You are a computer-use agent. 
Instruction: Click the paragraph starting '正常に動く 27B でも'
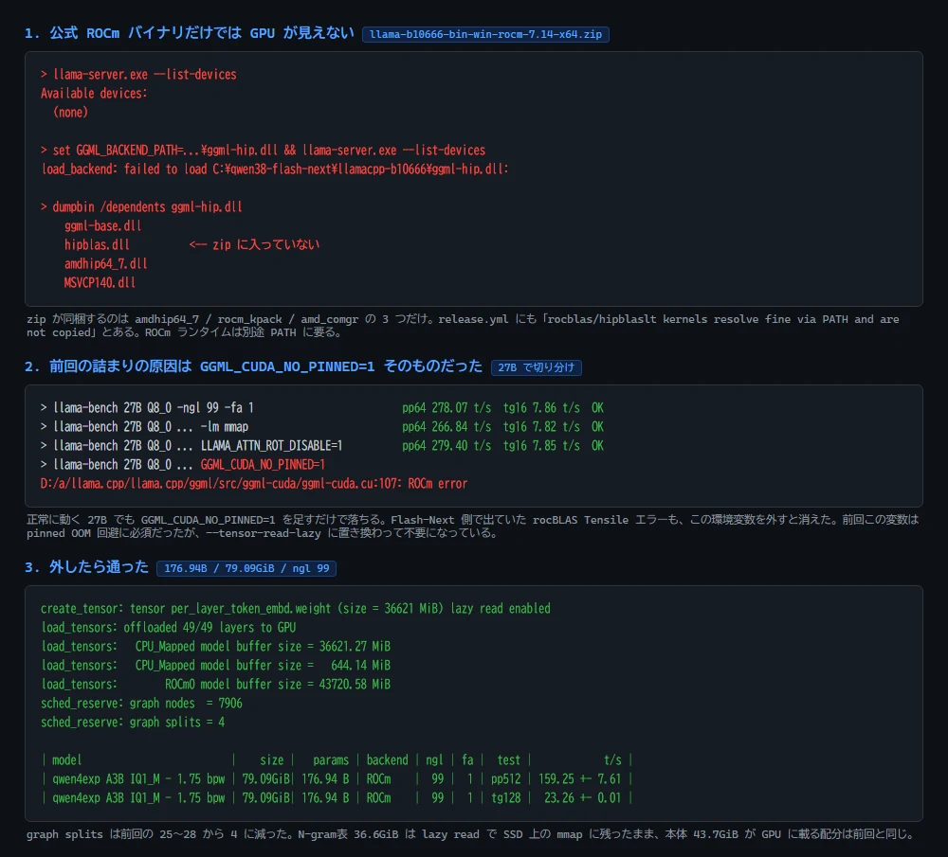(473, 527)
